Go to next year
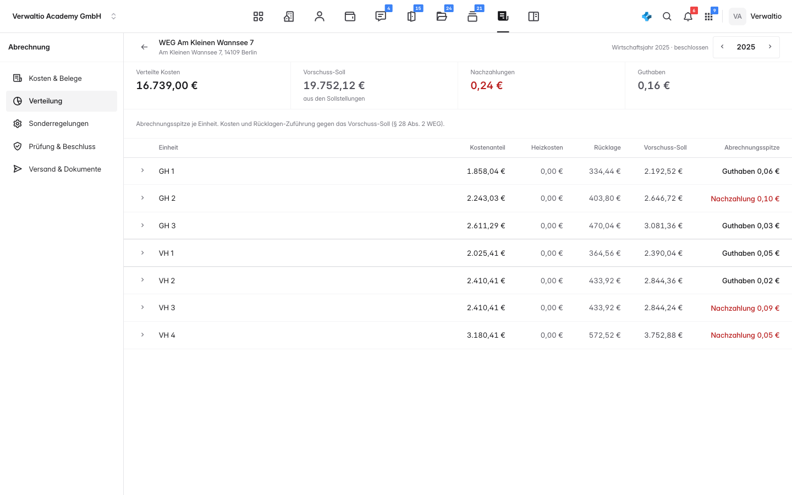792x495 pixels. tap(770, 47)
